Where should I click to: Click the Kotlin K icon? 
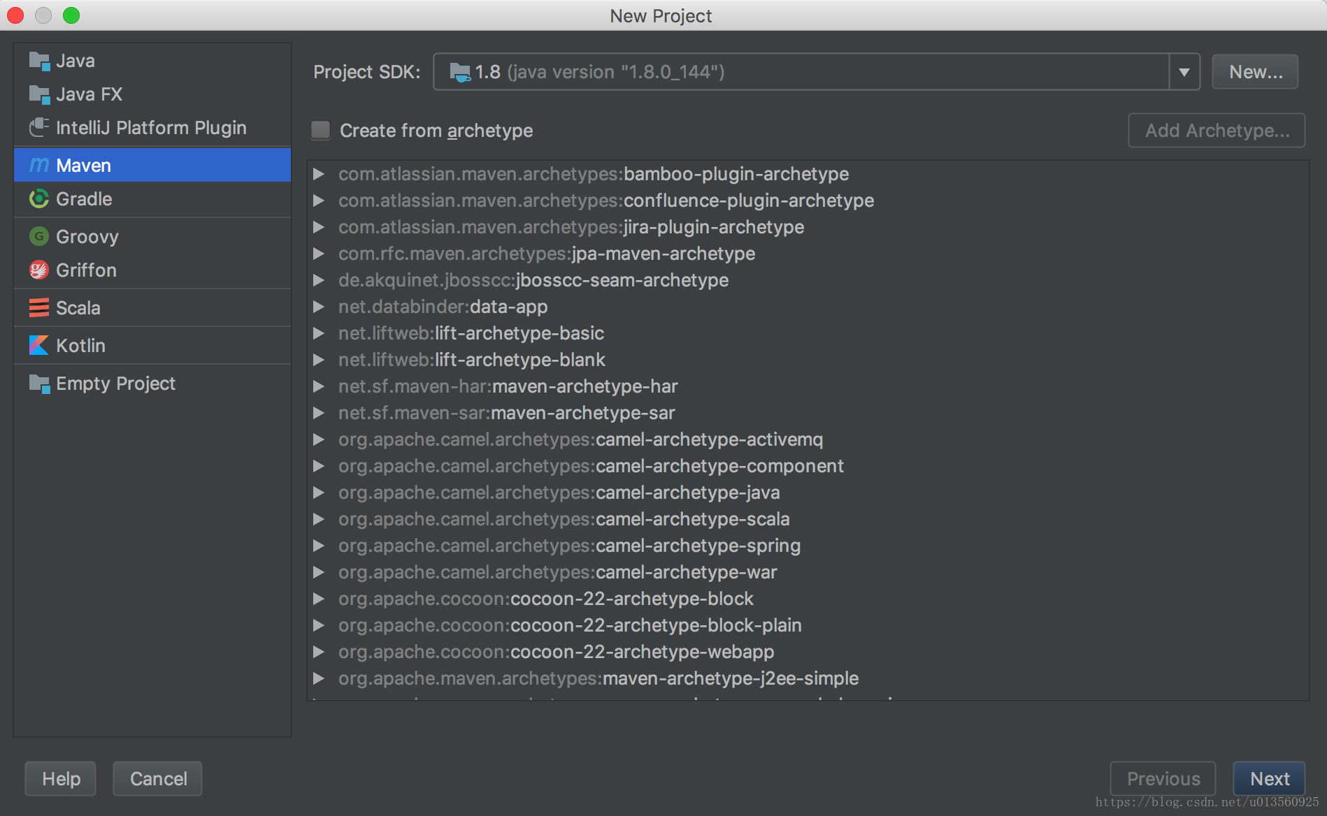click(39, 346)
